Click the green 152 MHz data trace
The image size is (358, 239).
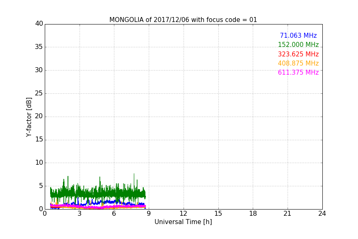(x=98, y=193)
